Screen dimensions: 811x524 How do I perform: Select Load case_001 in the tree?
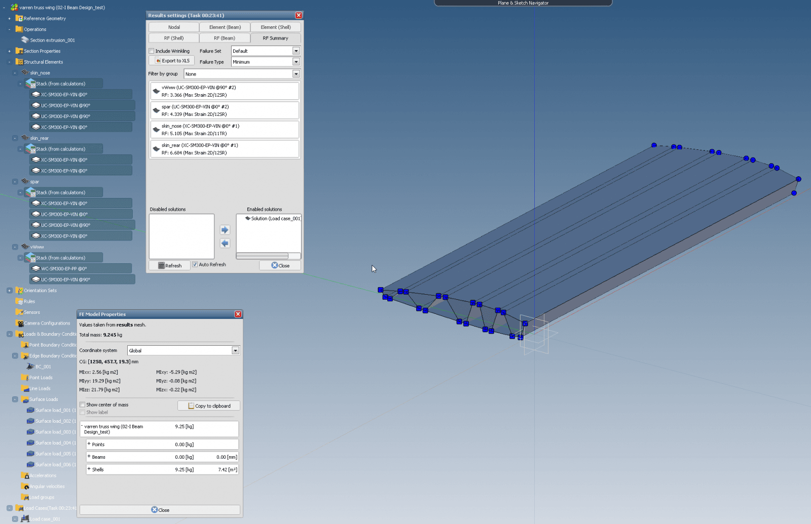[x=44, y=519]
